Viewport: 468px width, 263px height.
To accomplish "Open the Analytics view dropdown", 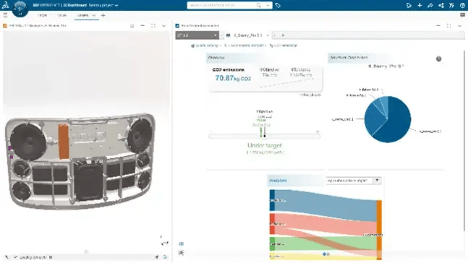I will click(x=354, y=181).
